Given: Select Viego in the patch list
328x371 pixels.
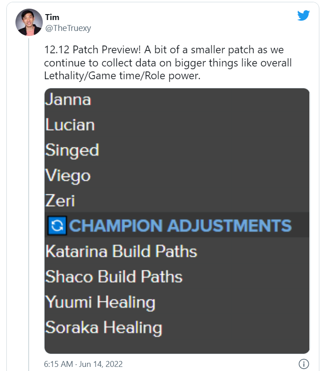Looking at the screenshot, I should [x=68, y=176].
